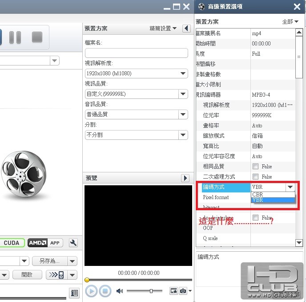Play the preview video

point(91,291)
